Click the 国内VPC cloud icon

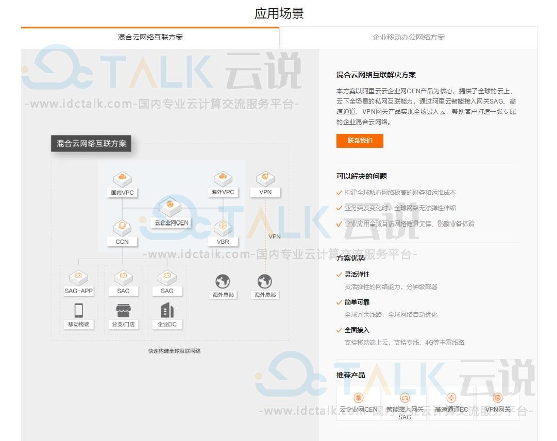coord(123,179)
